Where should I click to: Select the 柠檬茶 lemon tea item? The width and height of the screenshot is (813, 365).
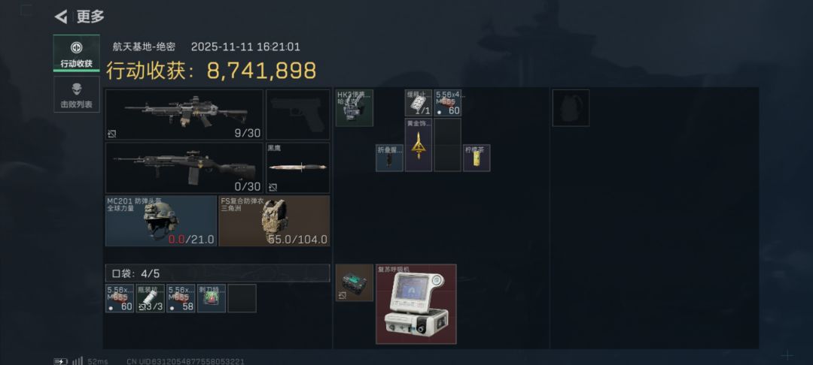477,158
